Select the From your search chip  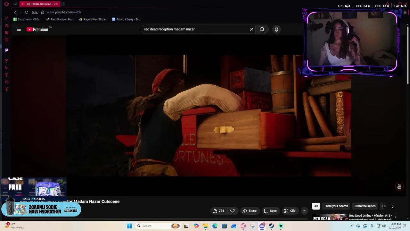click(336, 206)
